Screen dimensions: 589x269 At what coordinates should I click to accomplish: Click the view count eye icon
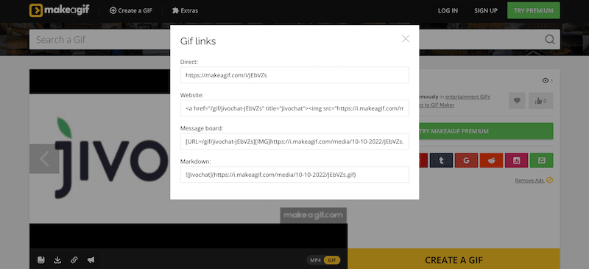tap(546, 80)
